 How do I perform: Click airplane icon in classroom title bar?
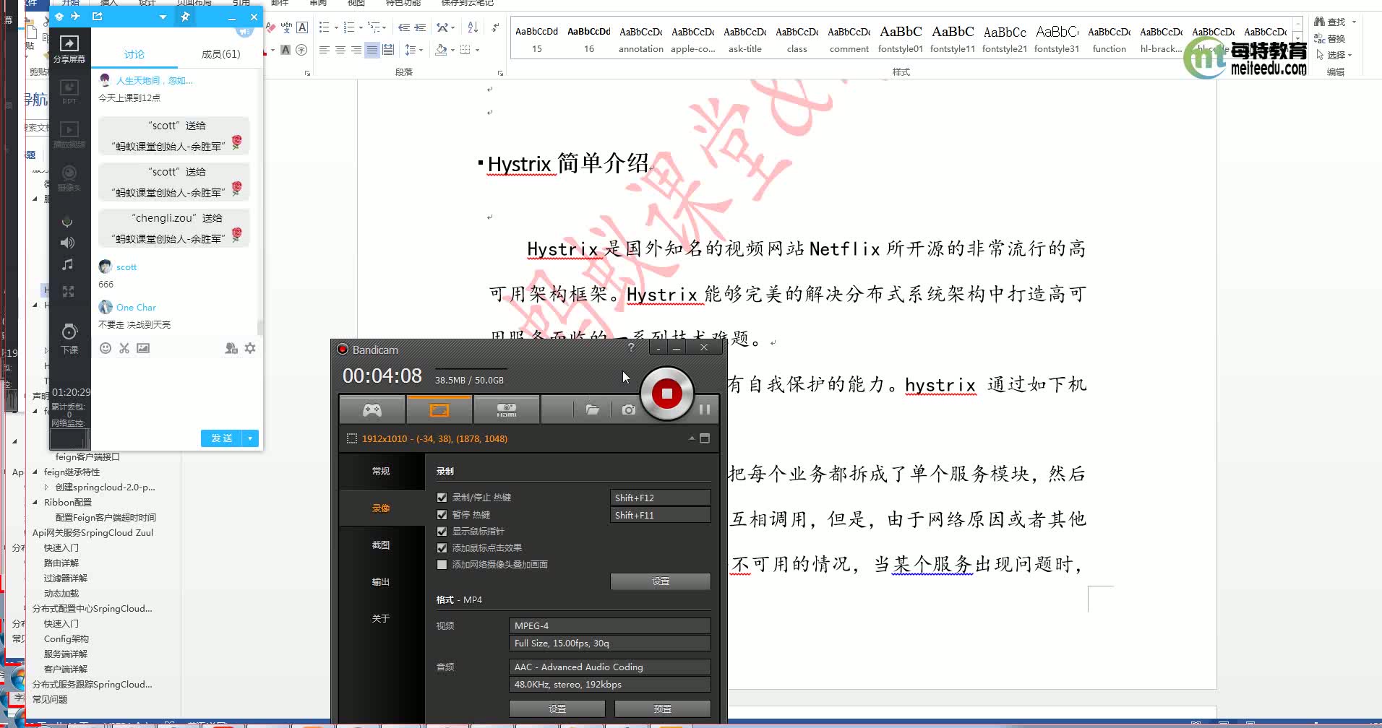(x=75, y=16)
